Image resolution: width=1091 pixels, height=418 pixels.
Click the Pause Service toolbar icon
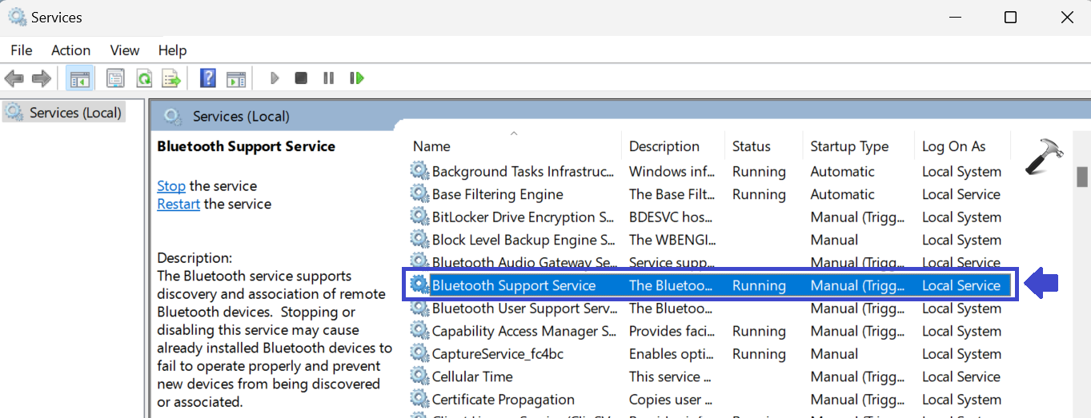click(x=328, y=78)
